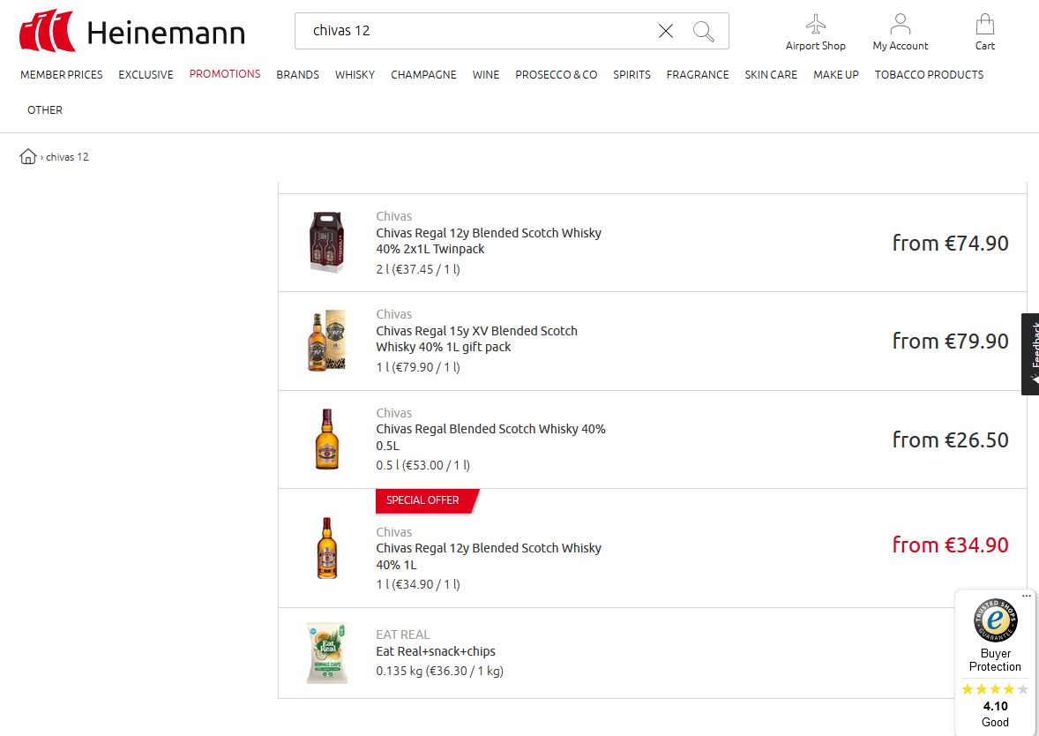The image size is (1039, 736).
Task: Clear the search field with X icon
Action: click(x=665, y=31)
